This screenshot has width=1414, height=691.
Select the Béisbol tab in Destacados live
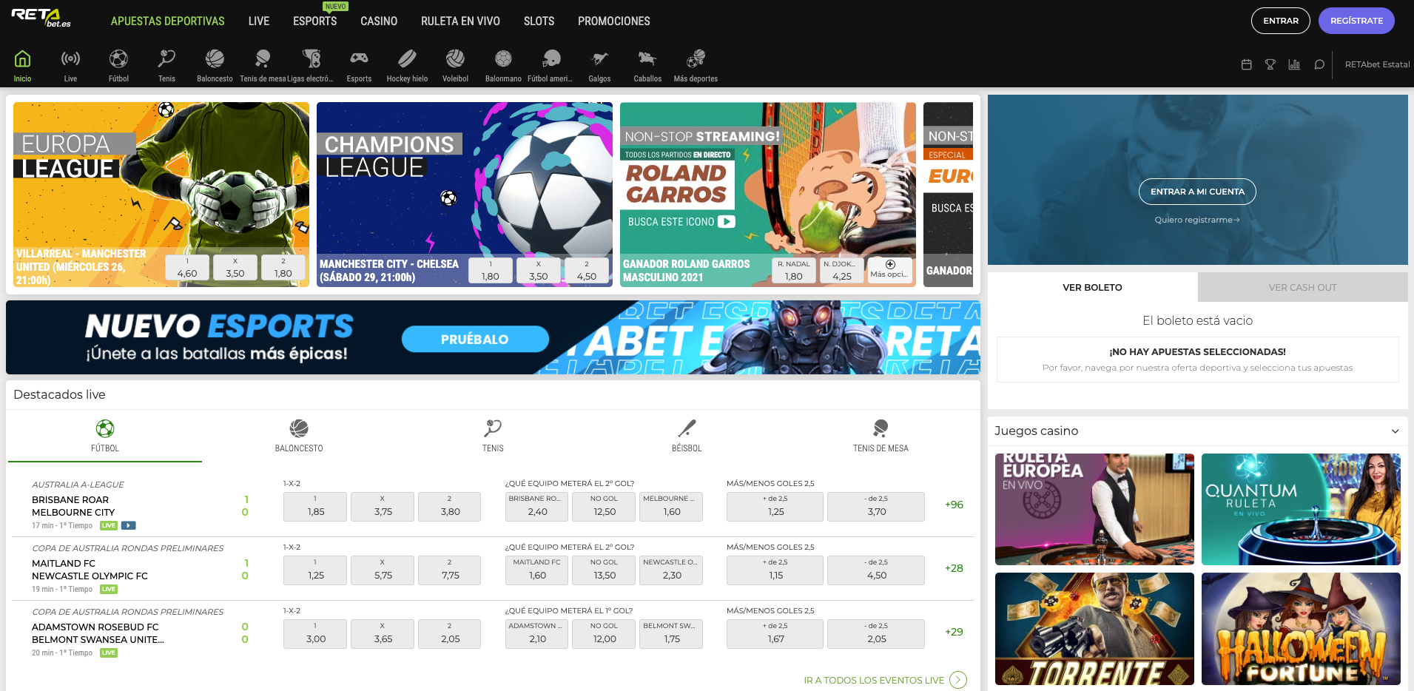click(x=687, y=436)
